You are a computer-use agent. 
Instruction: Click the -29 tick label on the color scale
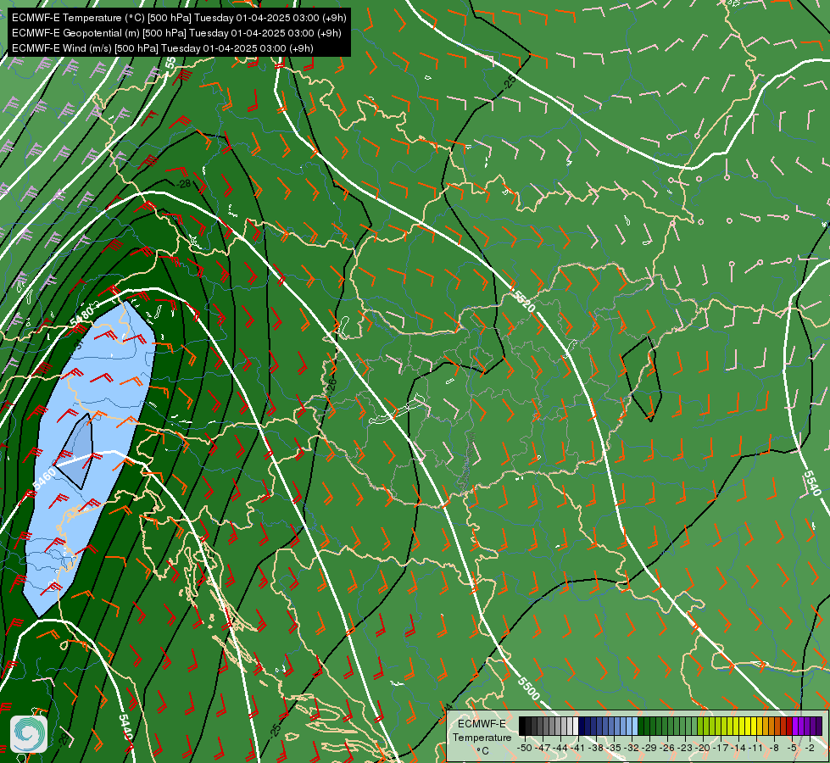[x=649, y=748]
